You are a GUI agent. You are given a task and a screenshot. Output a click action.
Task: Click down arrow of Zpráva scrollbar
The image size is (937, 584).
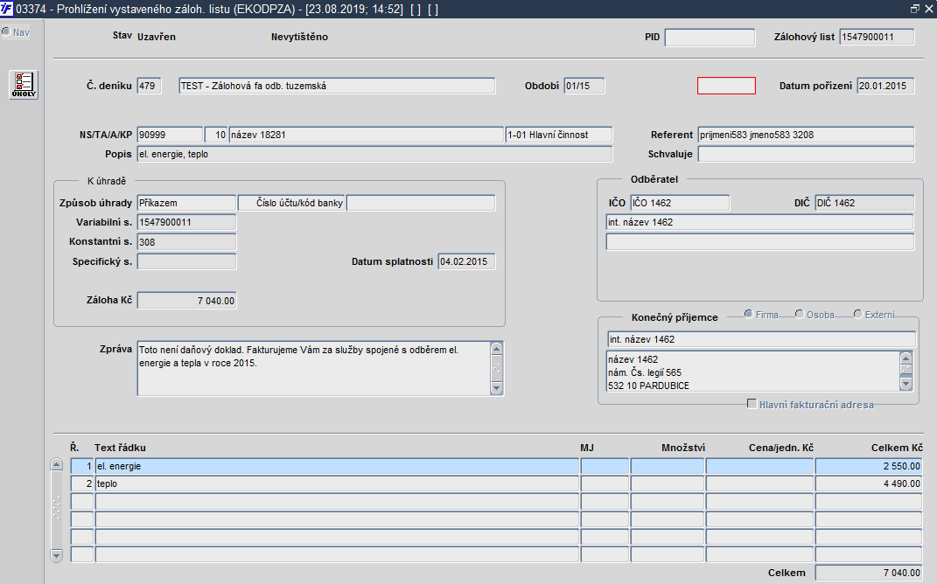coord(497,387)
